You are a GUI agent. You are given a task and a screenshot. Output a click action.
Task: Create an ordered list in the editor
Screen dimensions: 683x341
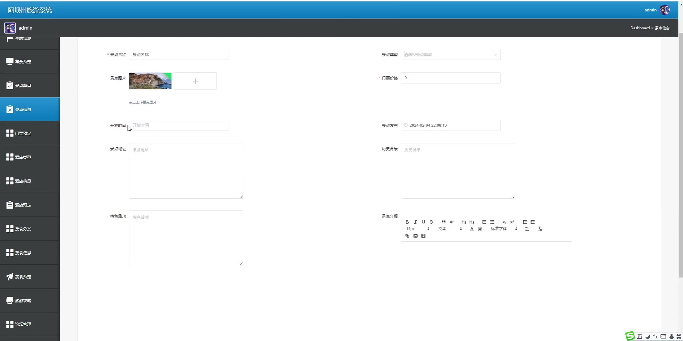point(484,222)
